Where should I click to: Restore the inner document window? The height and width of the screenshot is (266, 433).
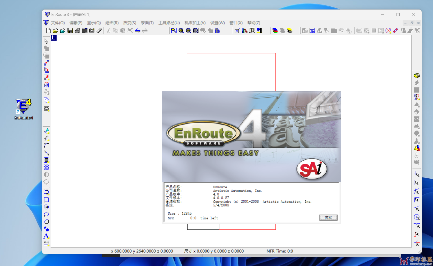(412, 23)
